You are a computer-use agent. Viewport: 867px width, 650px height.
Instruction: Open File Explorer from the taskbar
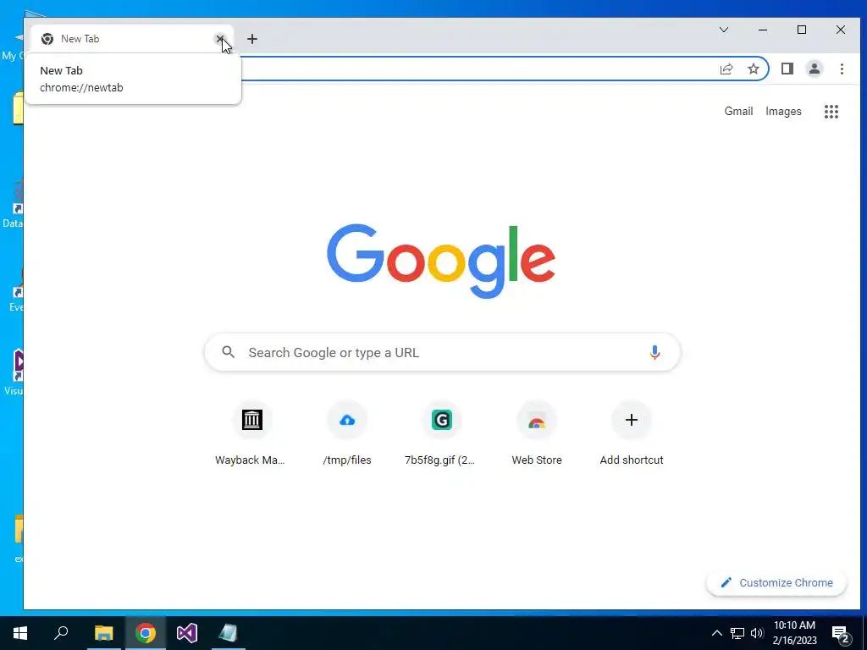coord(103,633)
